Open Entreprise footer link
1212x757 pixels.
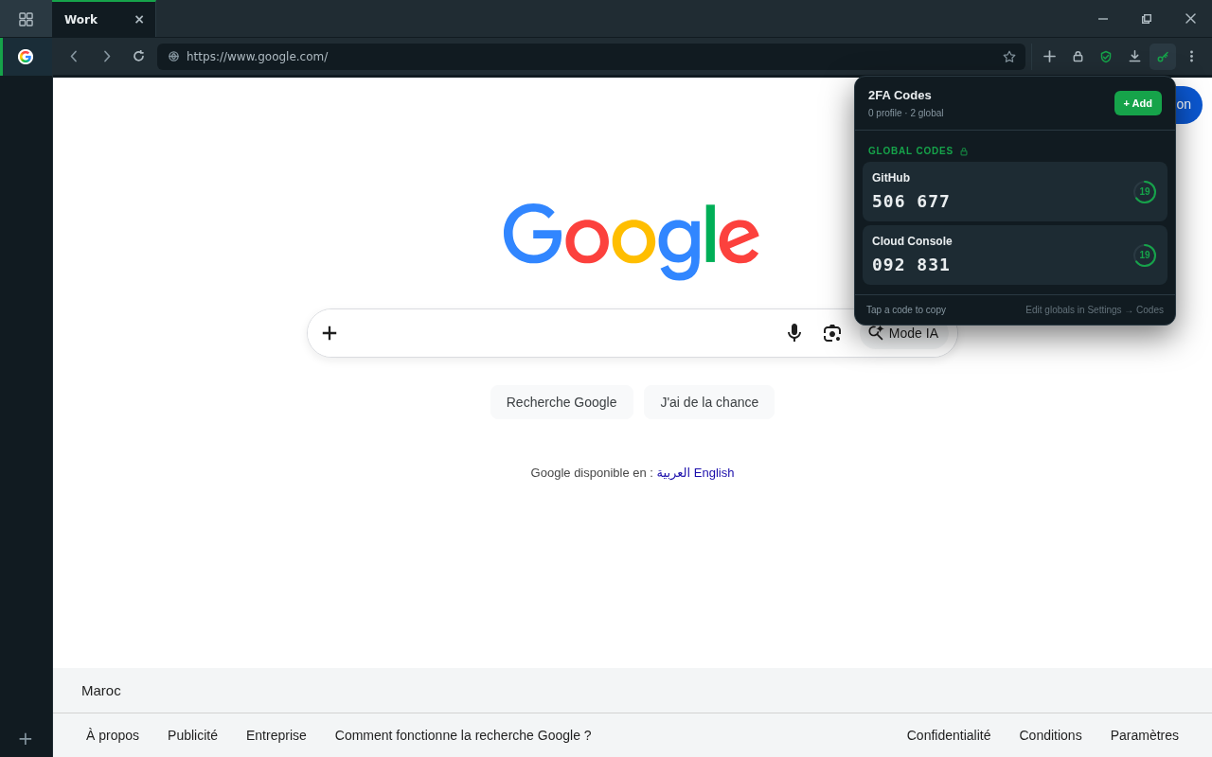[x=276, y=735]
